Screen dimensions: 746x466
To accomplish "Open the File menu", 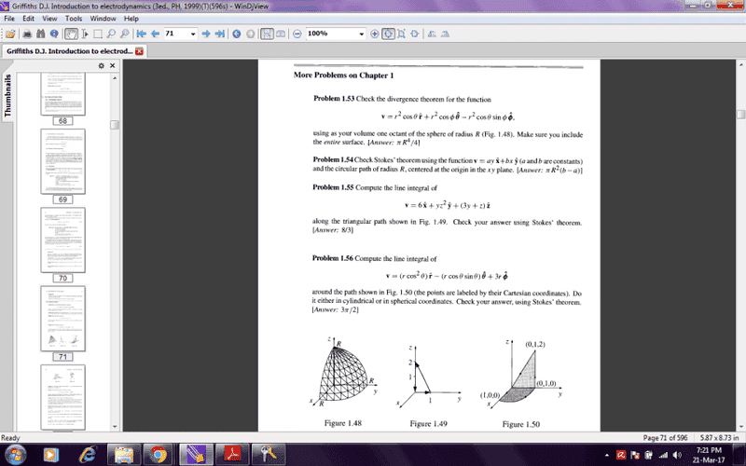I will (x=9, y=19).
